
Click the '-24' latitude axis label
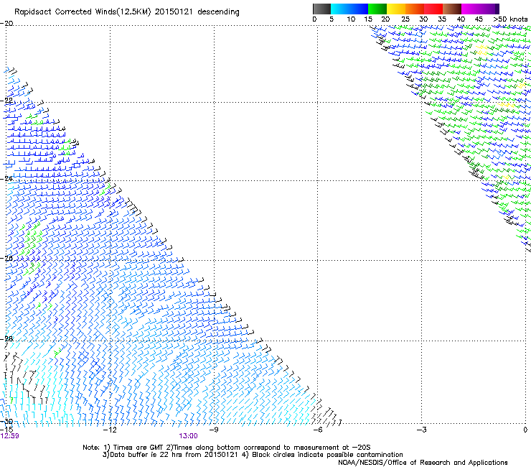[x=6, y=179]
